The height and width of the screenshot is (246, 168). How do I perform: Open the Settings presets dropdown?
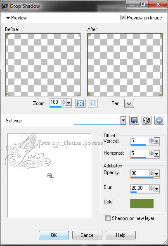coord(123,120)
